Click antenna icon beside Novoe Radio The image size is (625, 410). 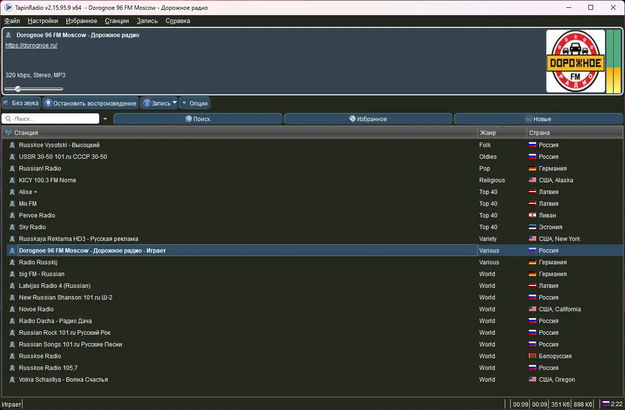tap(13, 309)
